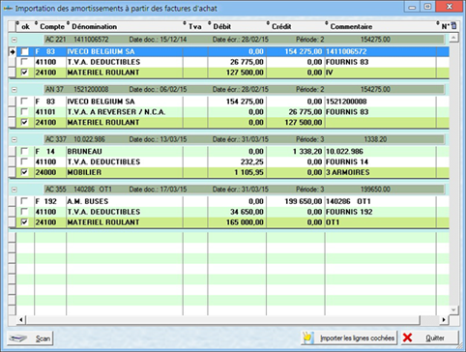Click the column chooser icon beside N°
This screenshot has width=466, height=352.
tap(453, 26)
